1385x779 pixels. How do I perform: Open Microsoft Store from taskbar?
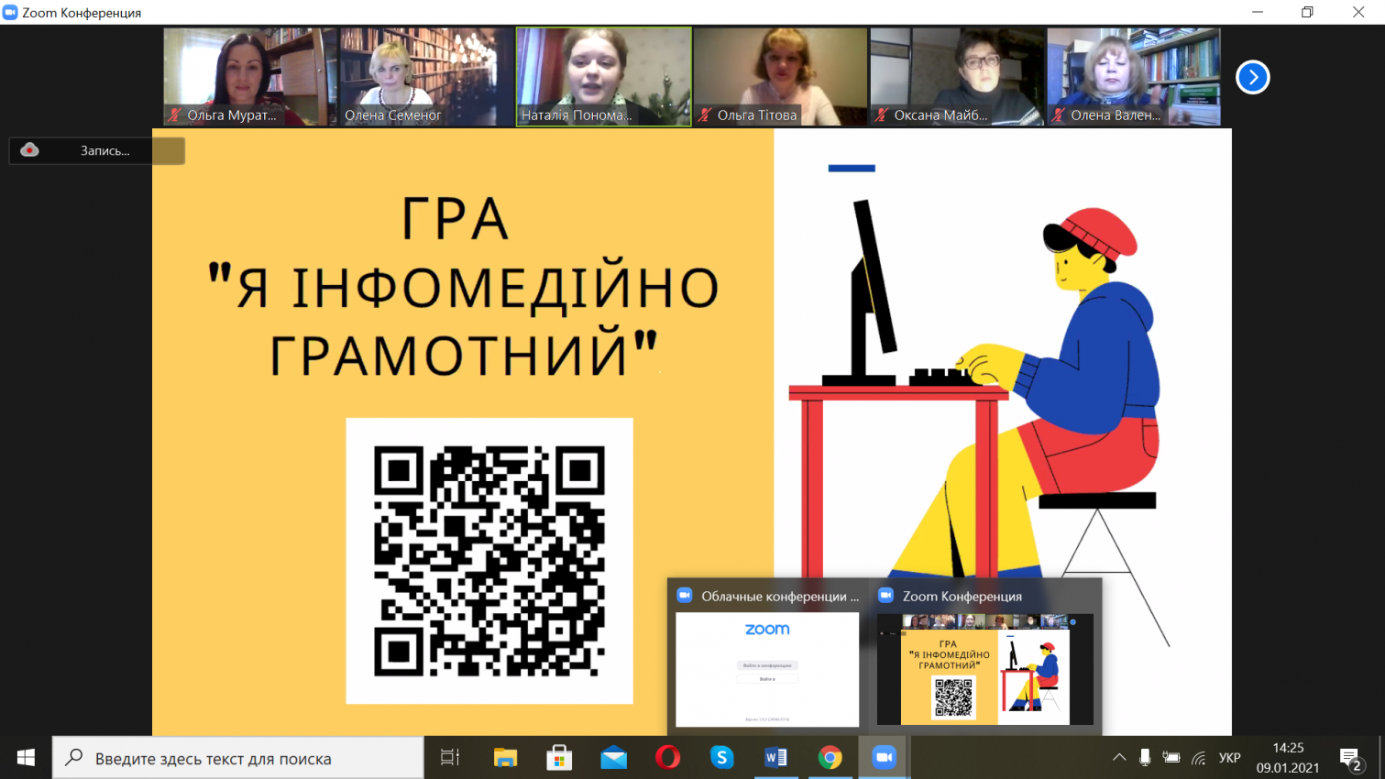(x=559, y=758)
